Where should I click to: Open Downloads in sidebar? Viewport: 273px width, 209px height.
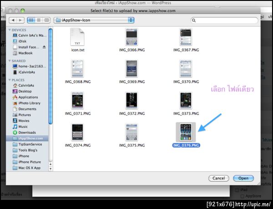pyautogui.click(x=24, y=133)
